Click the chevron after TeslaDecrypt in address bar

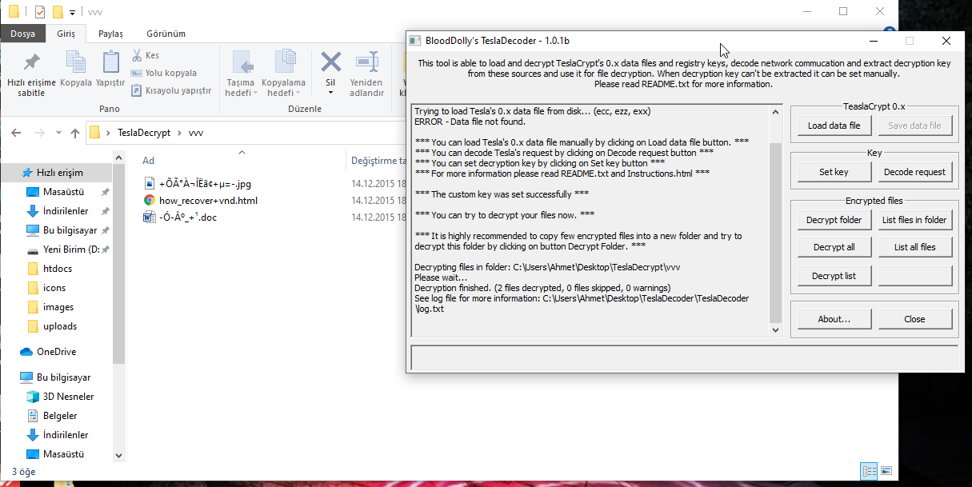point(180,133)
